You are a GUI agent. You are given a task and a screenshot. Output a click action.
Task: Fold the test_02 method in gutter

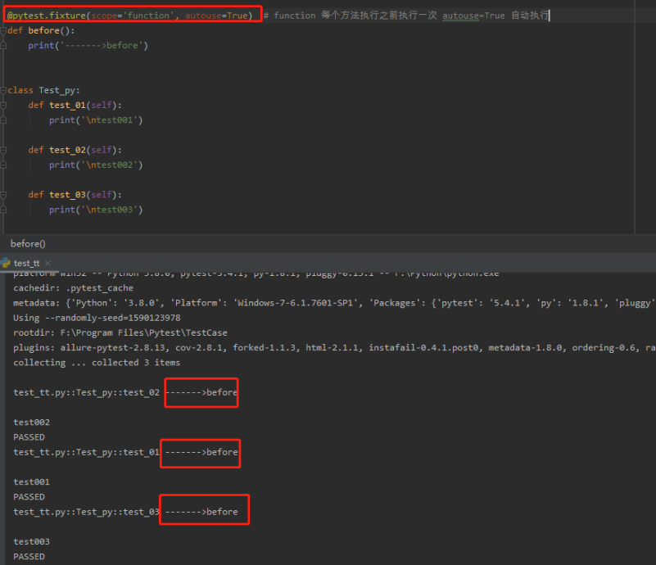[3, 150]
